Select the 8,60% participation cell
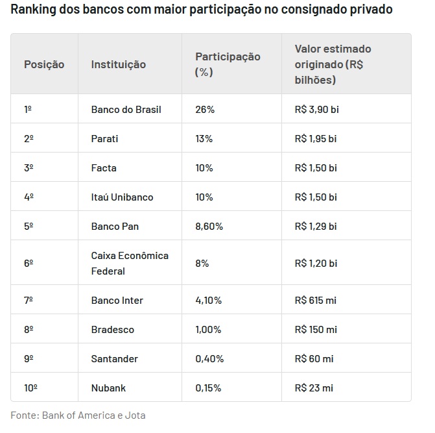435x433 pixels. (x=209, y=226)
